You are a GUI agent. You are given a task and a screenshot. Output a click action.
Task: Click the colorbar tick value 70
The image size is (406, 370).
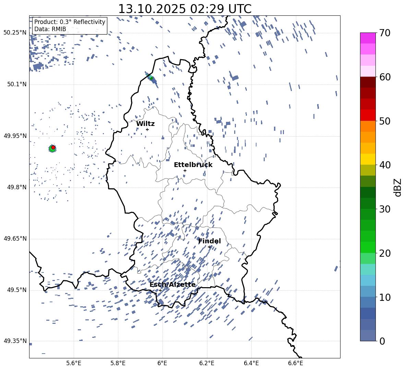tap(385, 33)
